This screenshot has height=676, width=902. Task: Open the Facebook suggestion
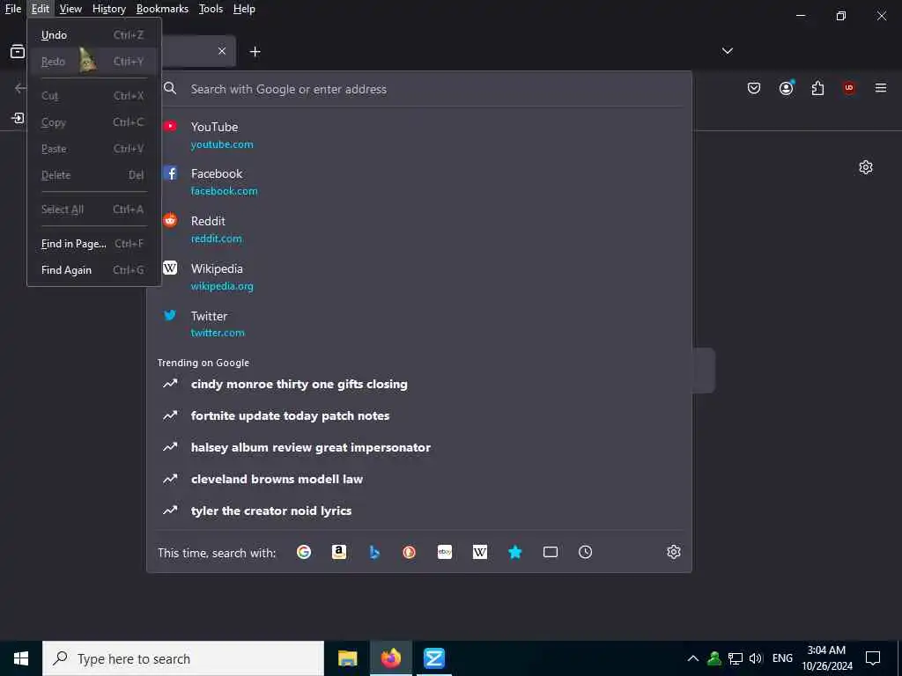coord(418,181)
